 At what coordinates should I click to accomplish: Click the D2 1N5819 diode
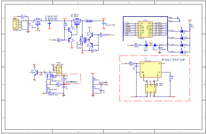click(x=154, y=45)
